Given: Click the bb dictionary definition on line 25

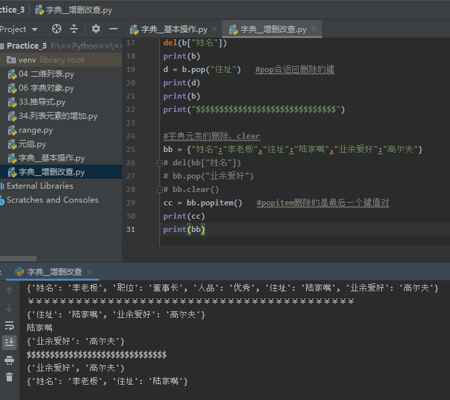Looking at the screenshot, I should [x=293, y=149].
